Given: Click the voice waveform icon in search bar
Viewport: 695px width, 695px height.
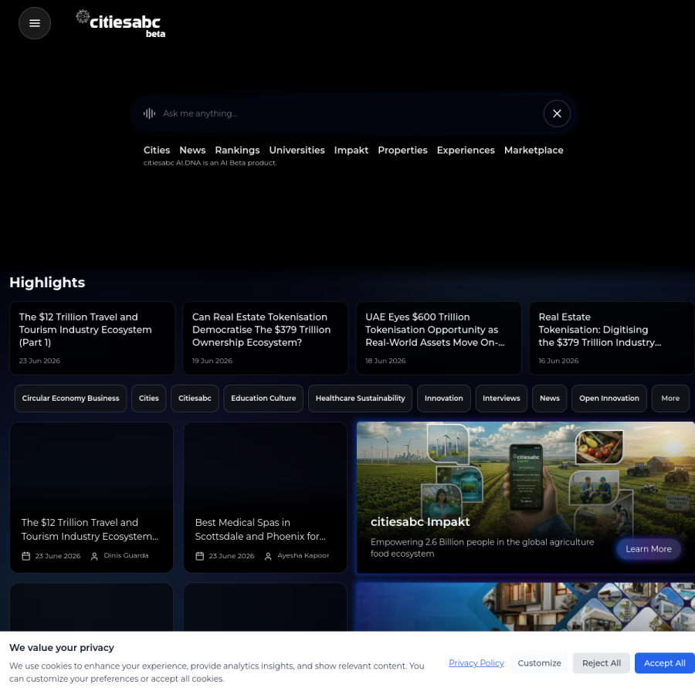Looking at the screenshot, I should [x=149, y=114].
